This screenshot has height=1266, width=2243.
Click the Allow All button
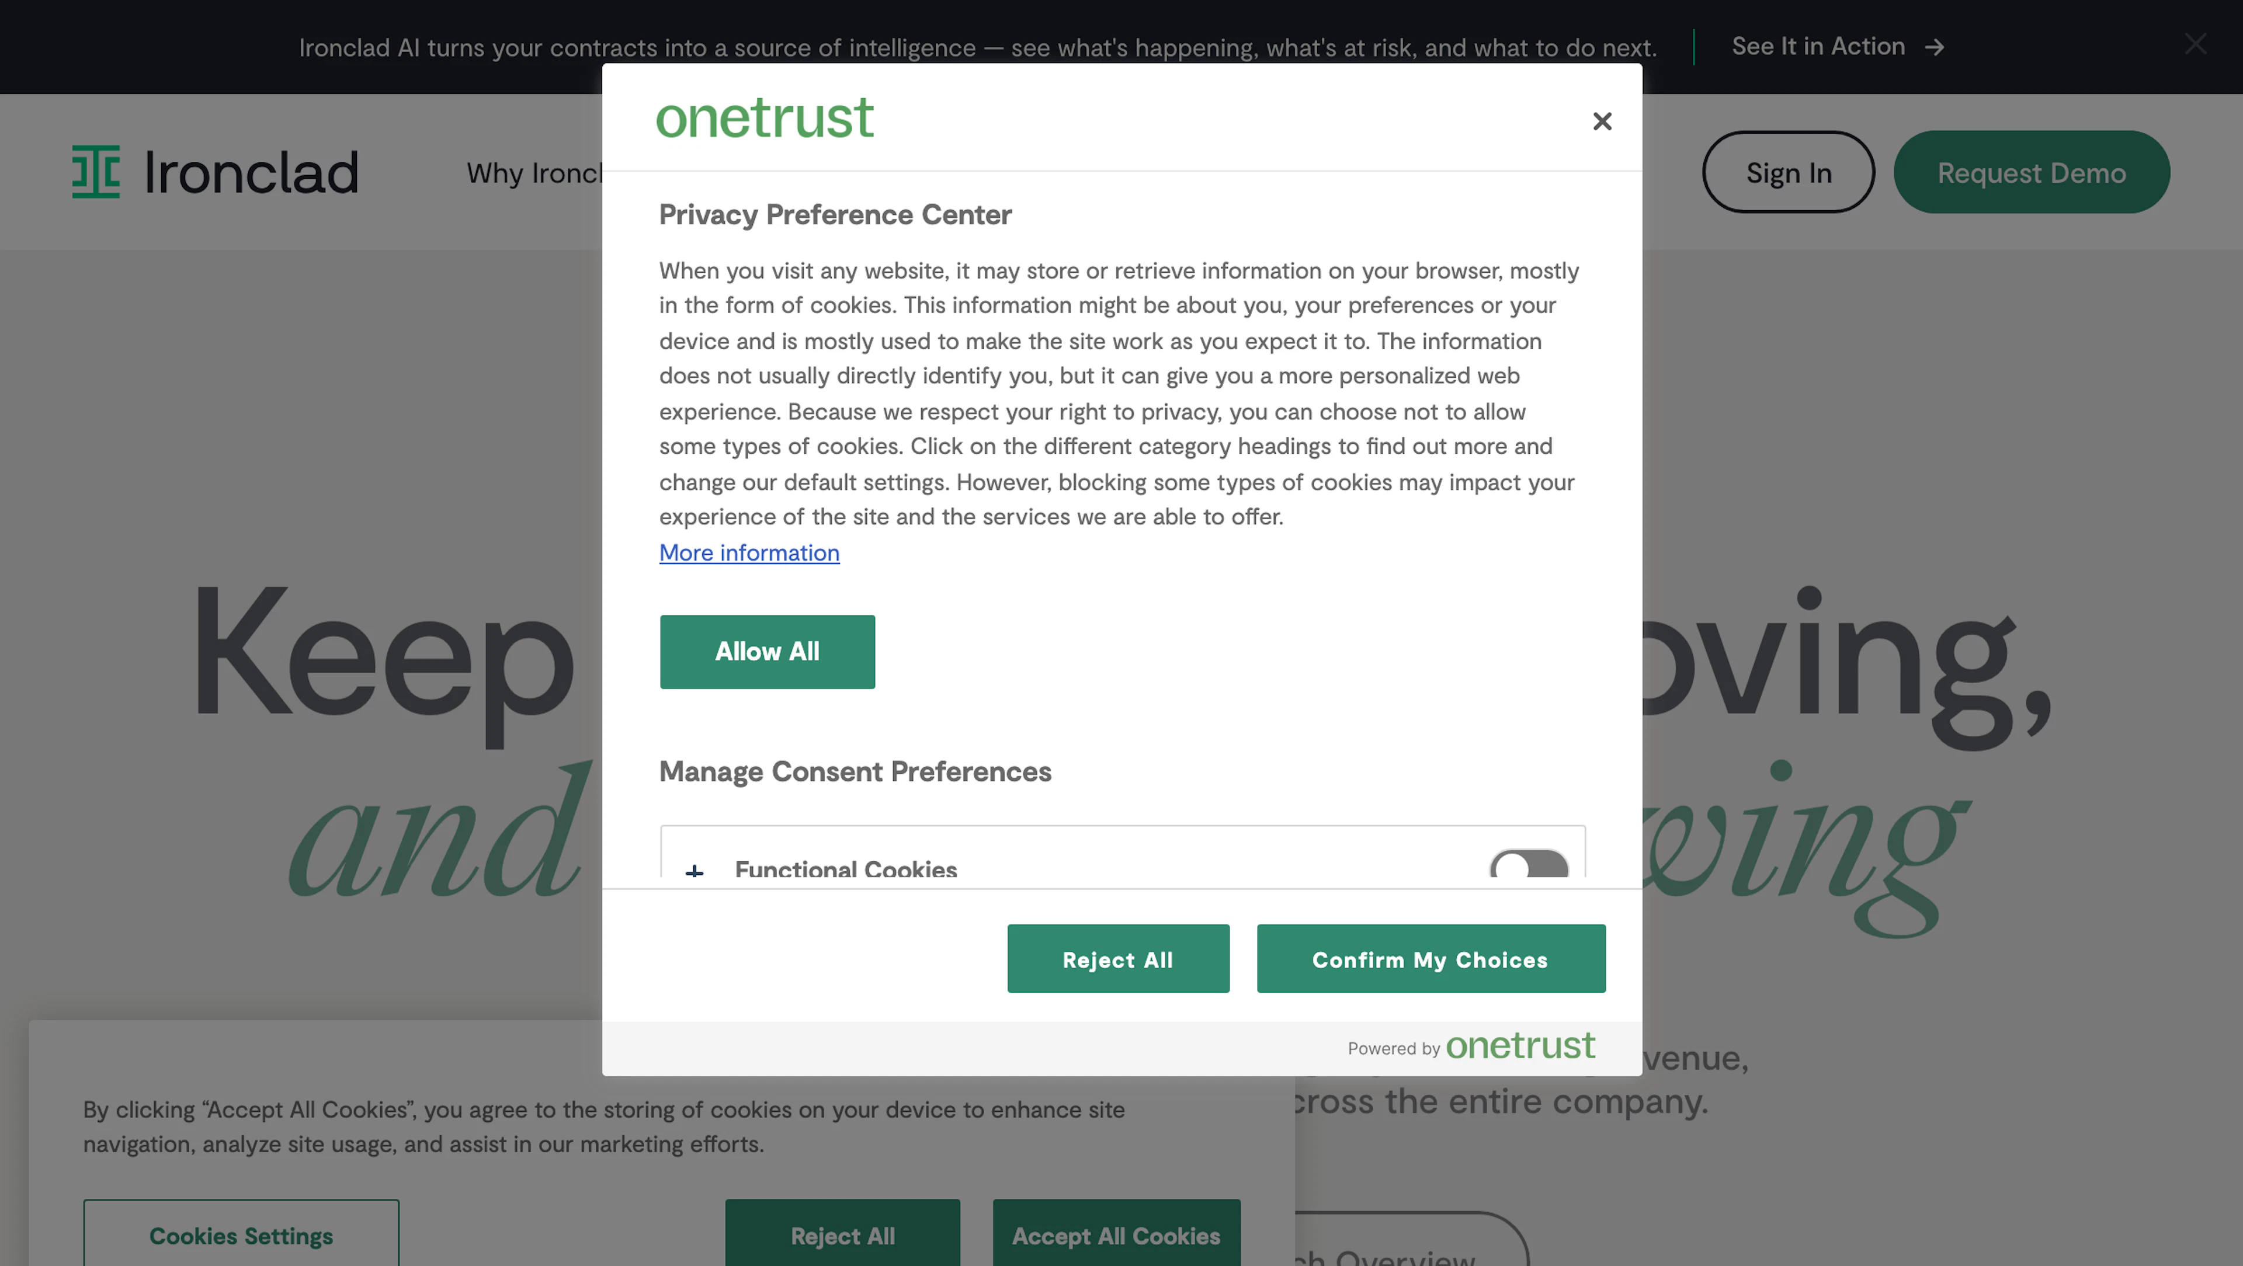coord(767,651)
